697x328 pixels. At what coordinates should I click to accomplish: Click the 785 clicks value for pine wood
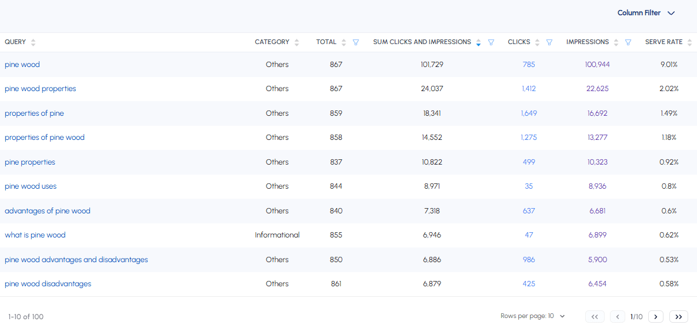[x=528, y=65]
